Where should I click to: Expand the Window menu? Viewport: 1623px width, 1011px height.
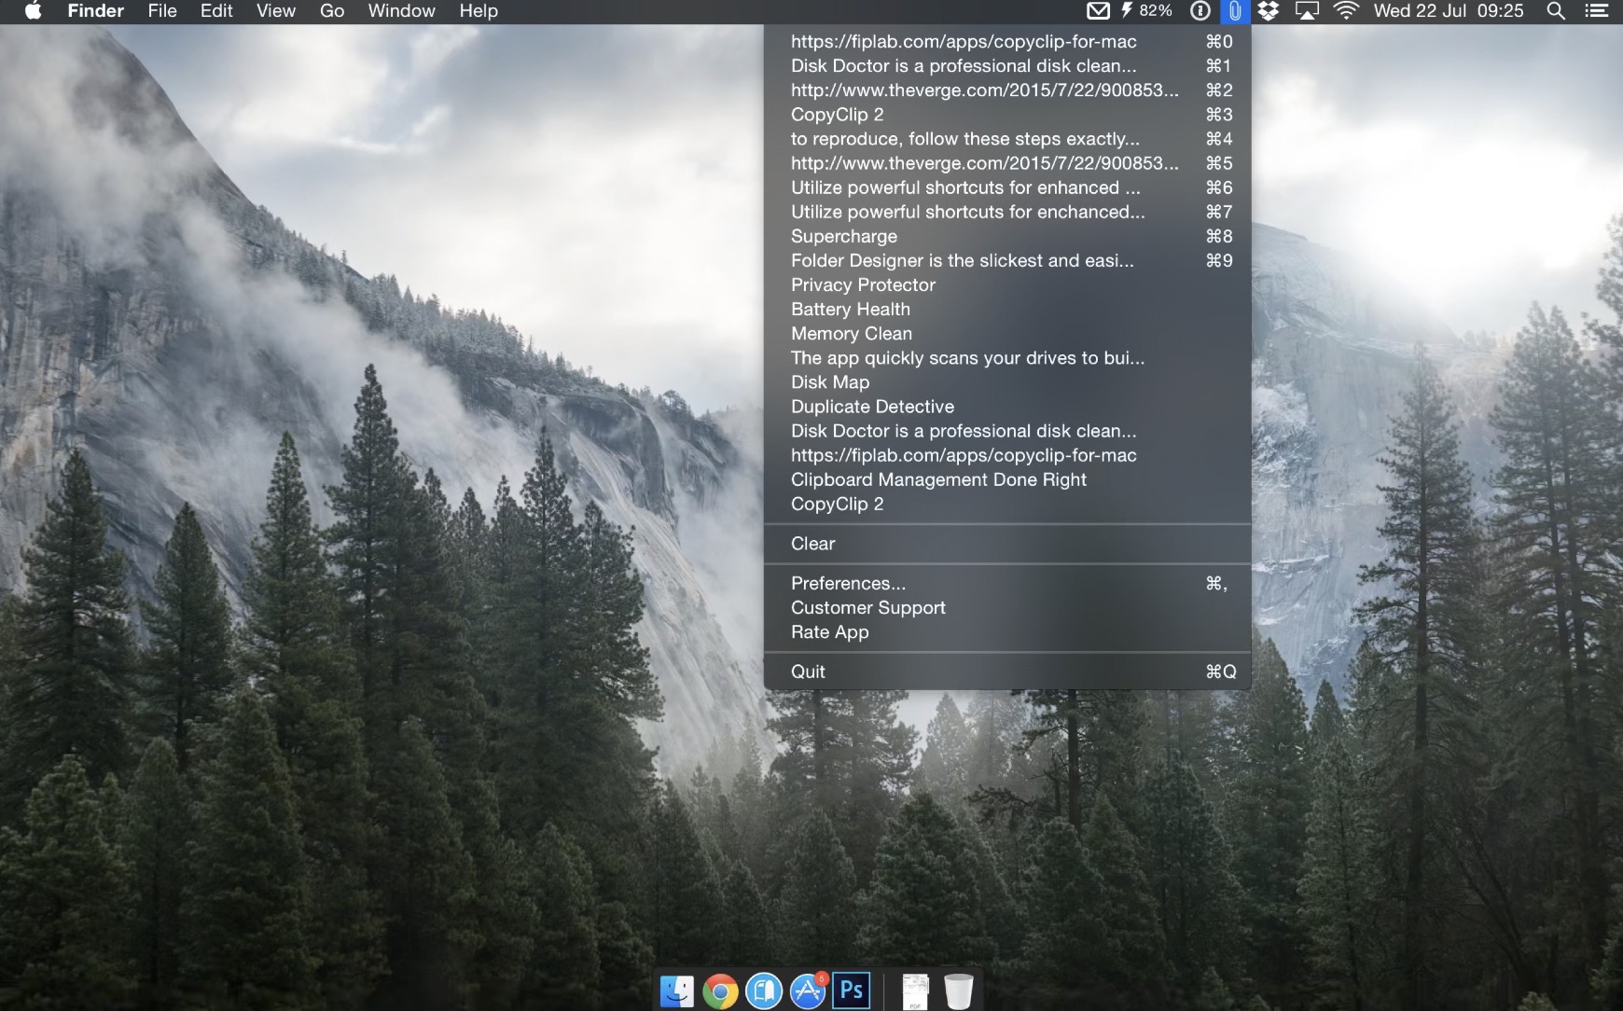coord(401,11)
